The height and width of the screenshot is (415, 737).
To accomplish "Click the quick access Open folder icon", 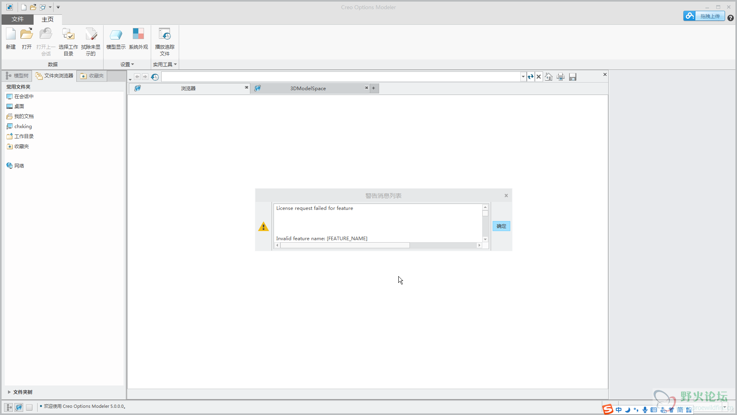I will pyautogui.click(x=33, y=7).
